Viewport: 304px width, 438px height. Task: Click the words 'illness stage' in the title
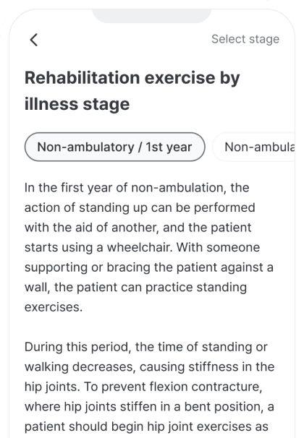coord(77,104)
